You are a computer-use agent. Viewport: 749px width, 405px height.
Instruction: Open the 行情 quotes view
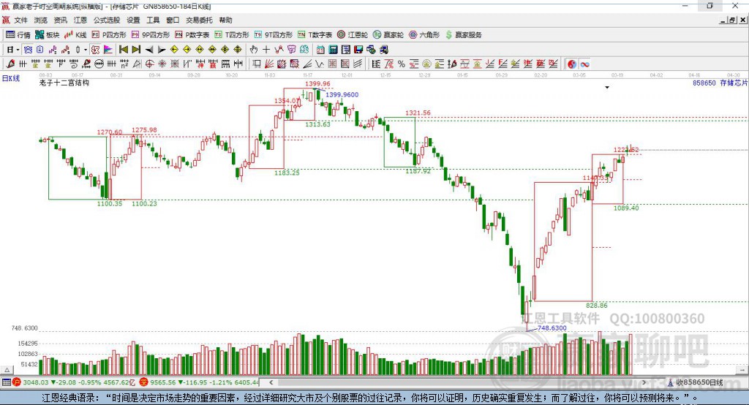pos(18,35)
